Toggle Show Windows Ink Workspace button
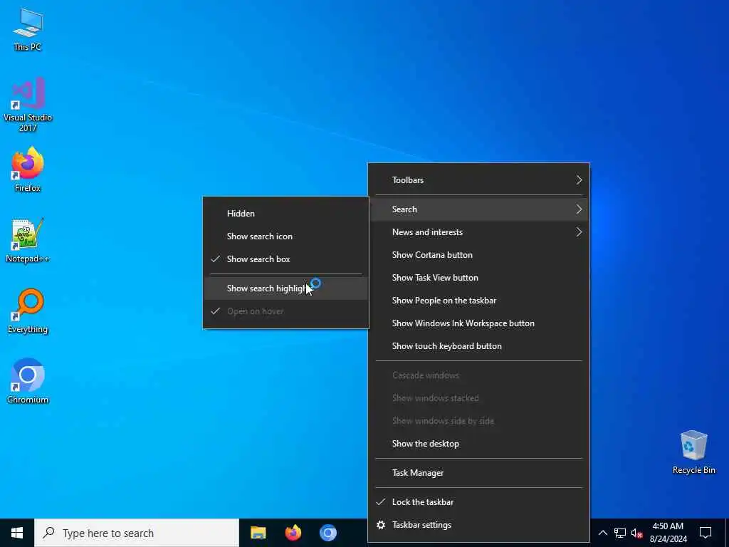The width and height of the screenshot is (729, 547). [x=479, y=323]
